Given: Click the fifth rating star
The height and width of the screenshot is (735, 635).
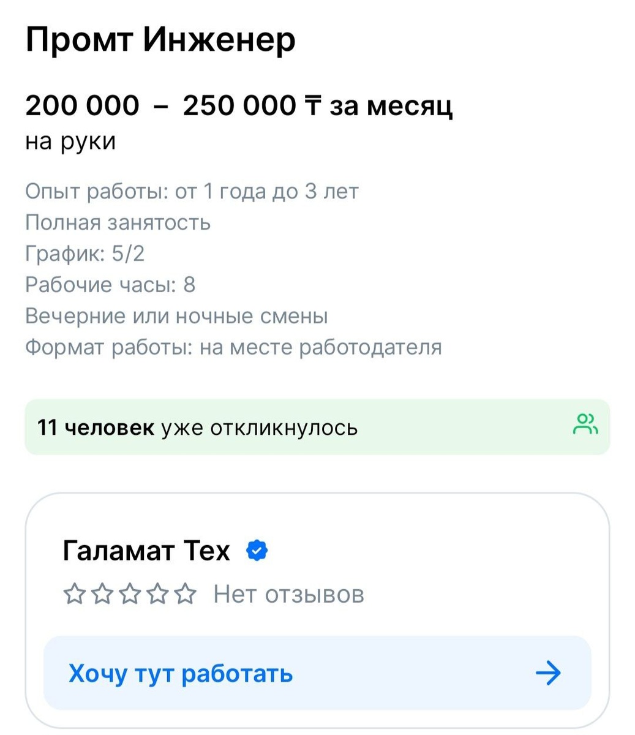Looking at the screenshot, I should point(185,594).
